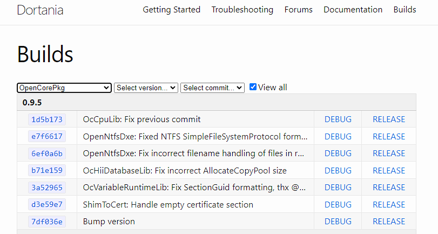Open Troubleshooting in navigation bar

tap(242, 10)
